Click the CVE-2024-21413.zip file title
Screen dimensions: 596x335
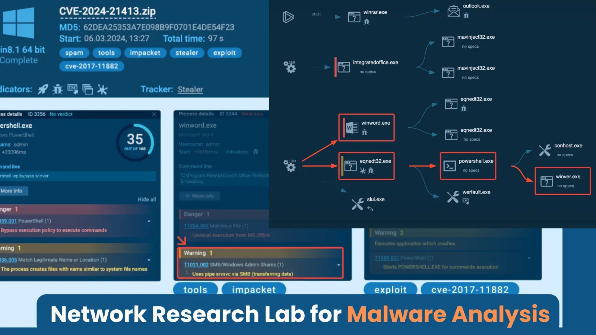click(x=108, y=12)
